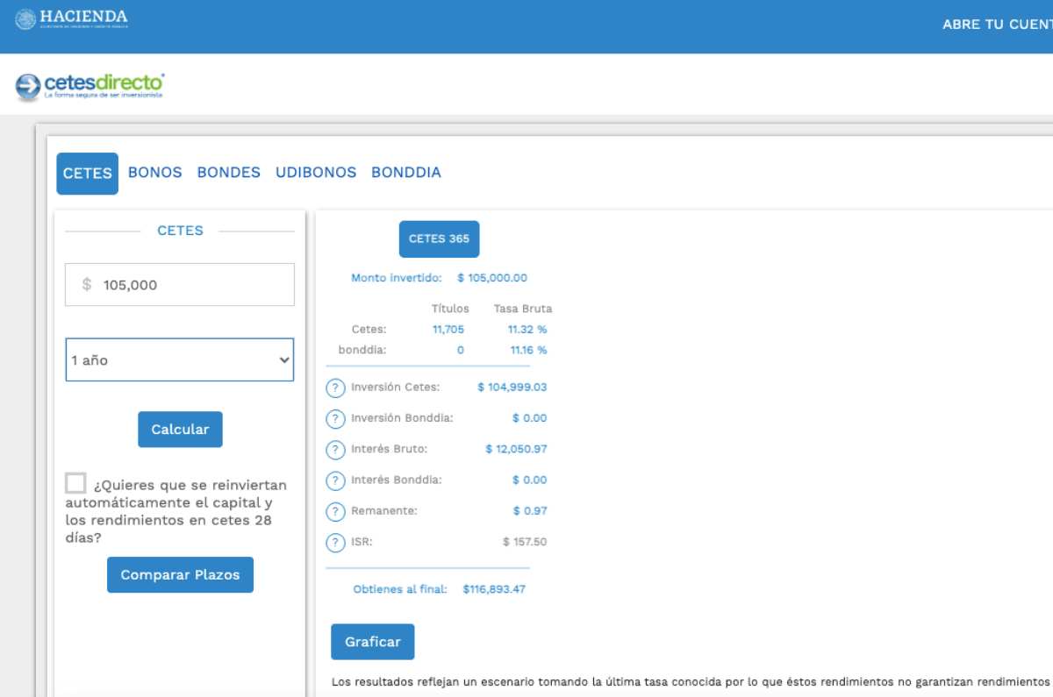Click the final amount $116,893.47

(494, 589)
